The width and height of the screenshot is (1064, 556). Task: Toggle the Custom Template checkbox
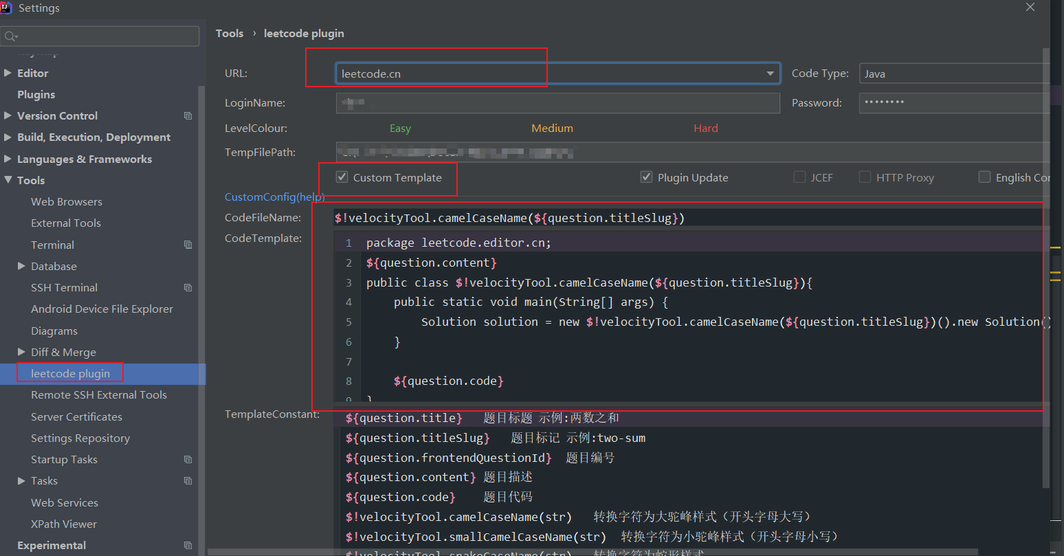tap(342, 177)
